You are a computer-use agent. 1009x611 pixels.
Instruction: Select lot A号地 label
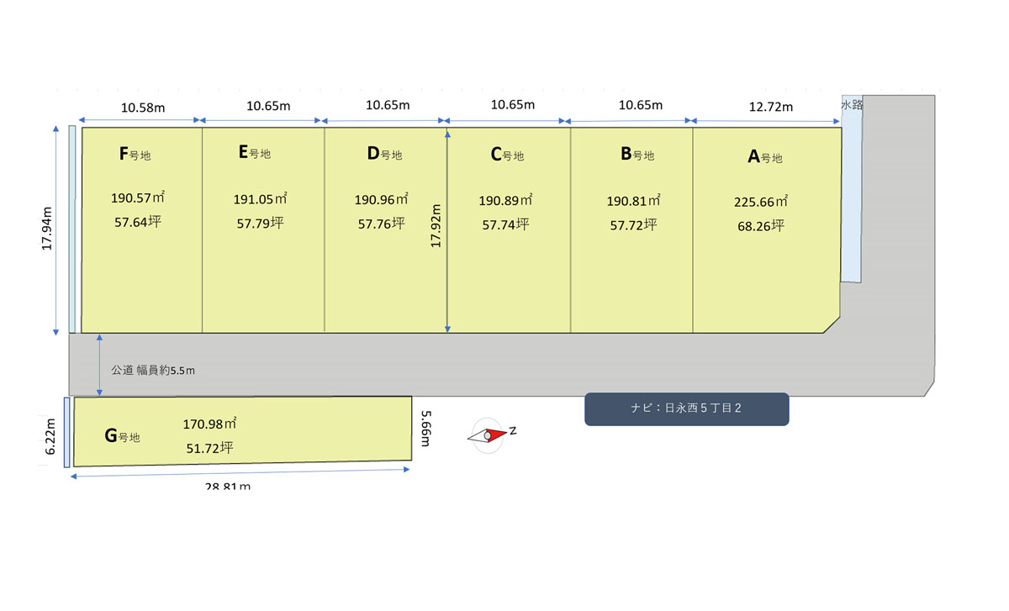(765, 156)
